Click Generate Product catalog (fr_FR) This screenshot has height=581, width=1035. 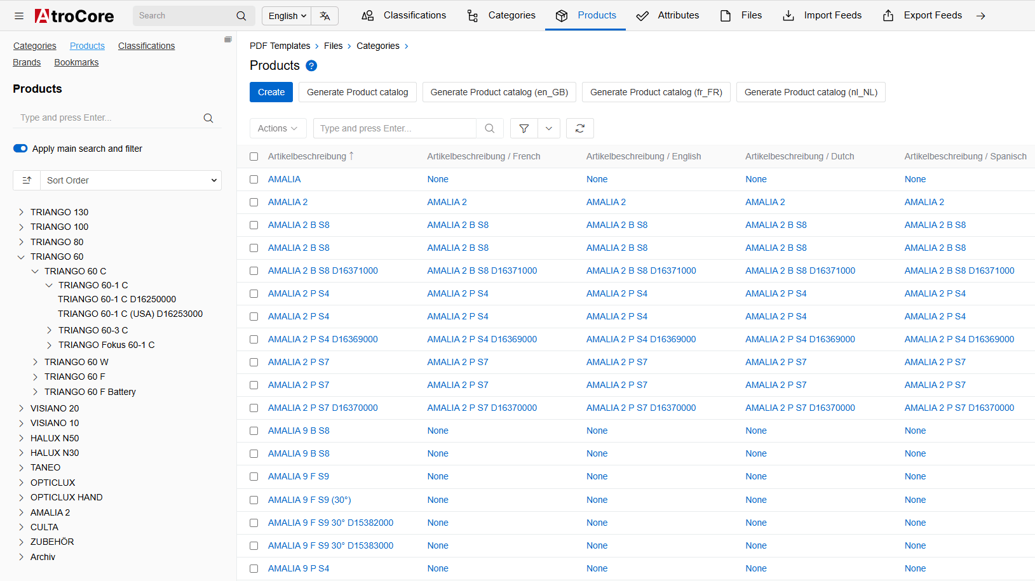[x=656, y=92]
